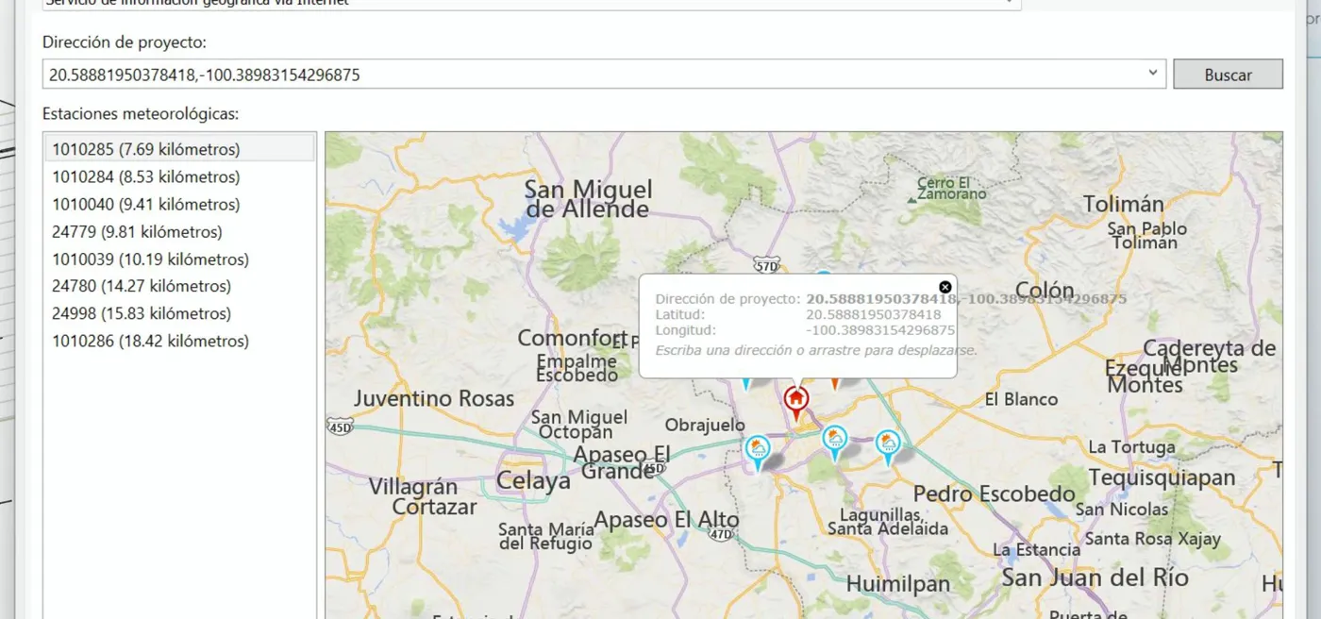Click the San Miguel de Allende map label
The height and width of the screenshot is (619, 1321).
(588, 199)
